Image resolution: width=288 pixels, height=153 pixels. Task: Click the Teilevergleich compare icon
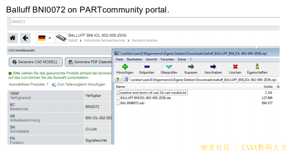[x=54, y=85]
